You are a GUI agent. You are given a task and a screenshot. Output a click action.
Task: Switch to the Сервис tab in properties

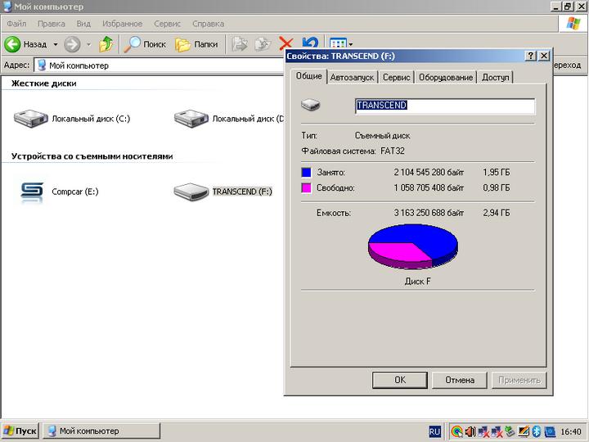(x=396, y=78)
